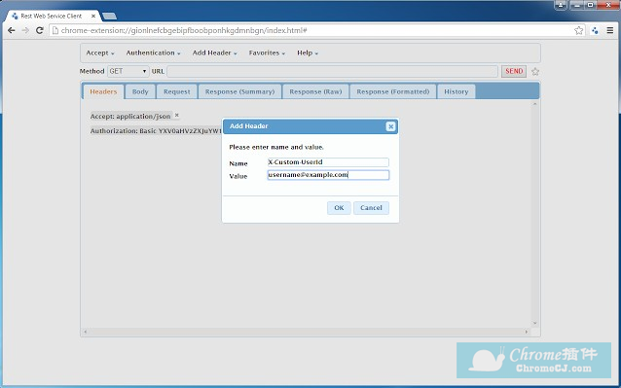Click the URL input field
The height and width of the screenshot is (388, 621).
[332, 71]
